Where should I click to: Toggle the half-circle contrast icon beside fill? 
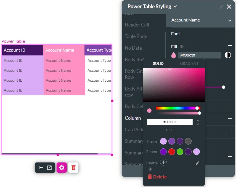[x=227, y=55]
